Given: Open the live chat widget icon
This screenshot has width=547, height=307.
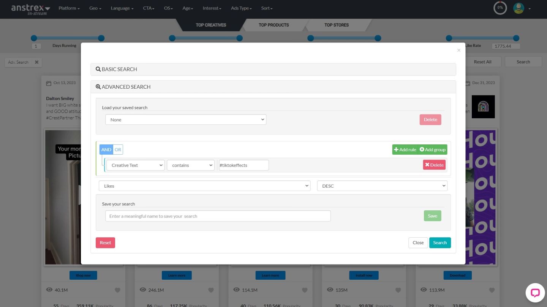Looking at the screenshot, I should click(x=535, y=293).
